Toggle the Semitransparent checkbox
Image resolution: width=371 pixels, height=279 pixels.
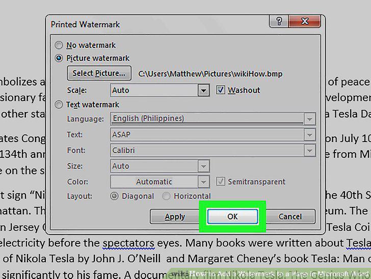[x=221, y=182]
